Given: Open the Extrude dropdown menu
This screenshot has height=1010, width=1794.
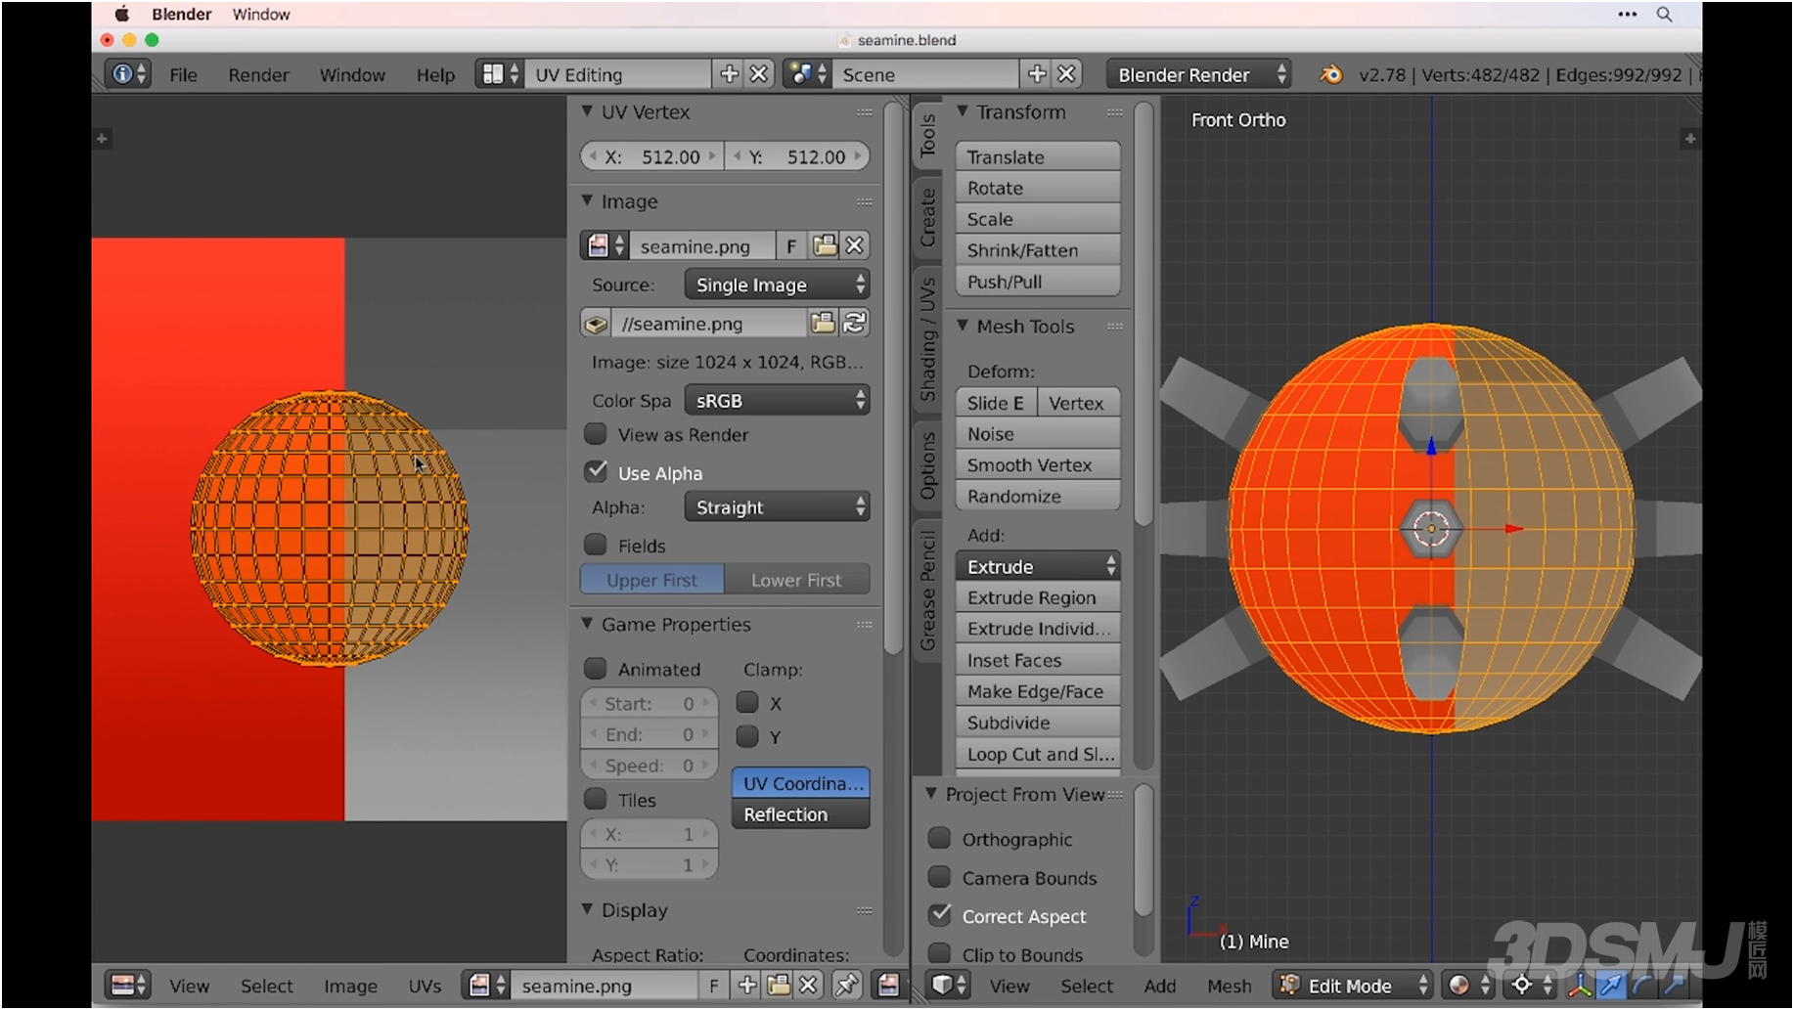Looking at the screenshot, I should pyautogui.click(x=1037, y=566).
